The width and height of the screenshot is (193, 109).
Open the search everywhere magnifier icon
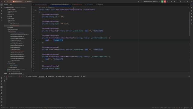(x=178, y=2)
